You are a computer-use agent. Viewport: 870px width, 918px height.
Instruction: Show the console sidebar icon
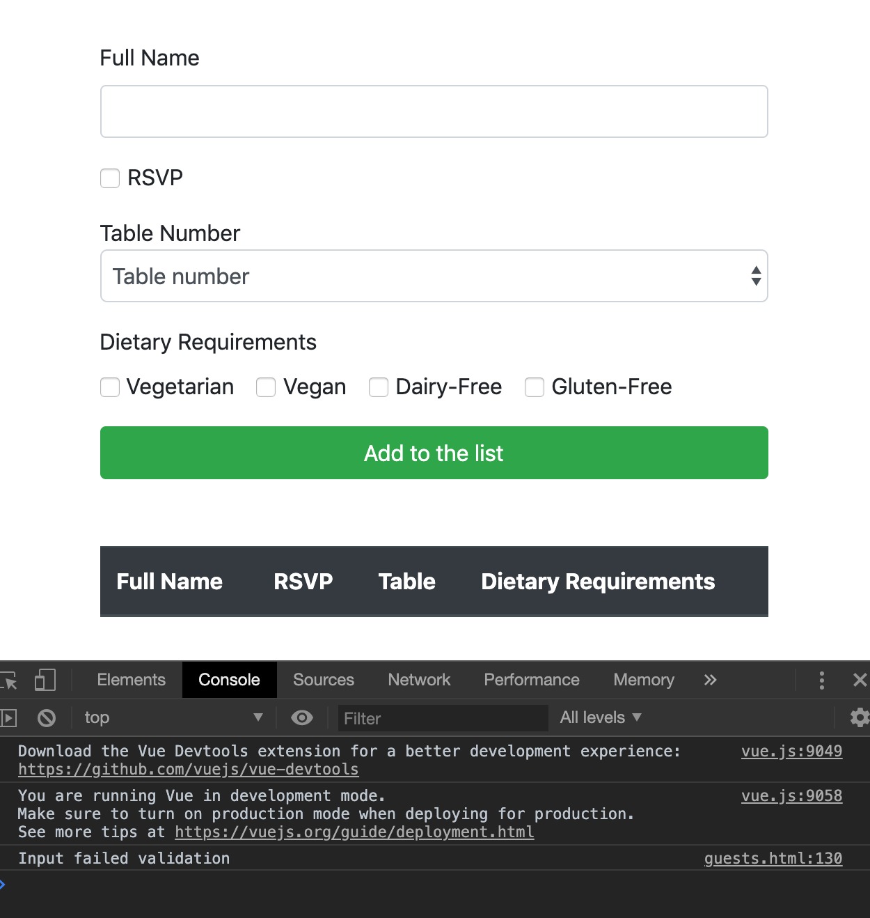tap(8, 718)
